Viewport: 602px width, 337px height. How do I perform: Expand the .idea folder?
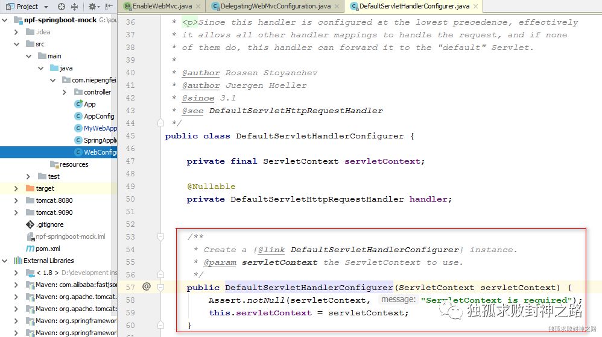[x=16, y=32]
